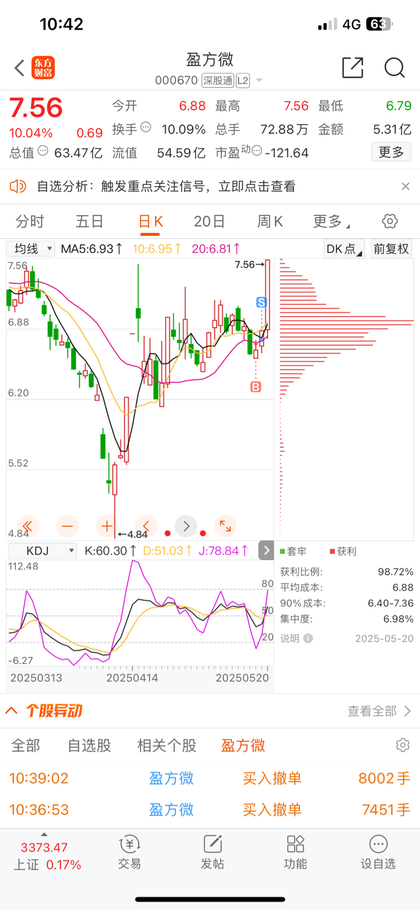Tap the 获利比例 98.72% value
Image resolution: width=420 pixels, height=910 pixels.
[395, 572]
